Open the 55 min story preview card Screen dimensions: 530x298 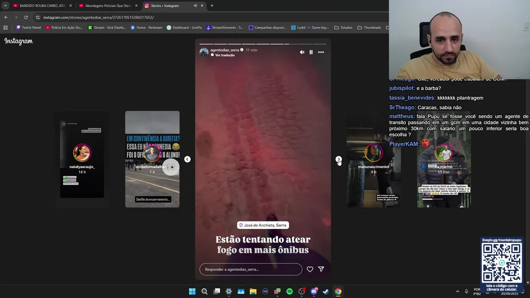pyautogui.click(x=444, y=159)
